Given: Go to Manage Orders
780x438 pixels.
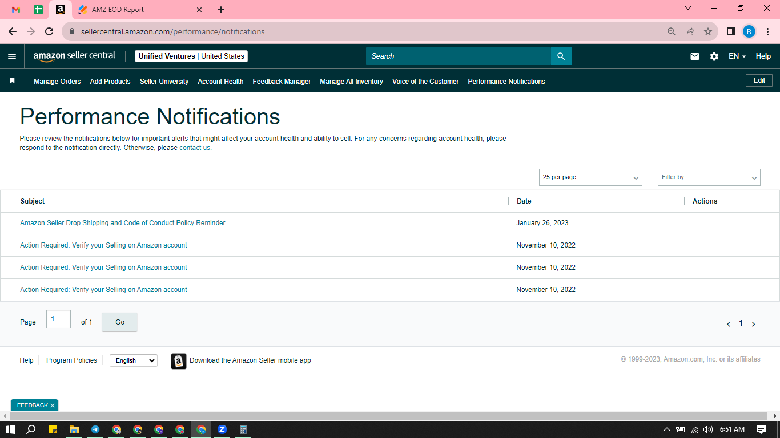Looking at the screenshot, I should (x=57, y=82).
